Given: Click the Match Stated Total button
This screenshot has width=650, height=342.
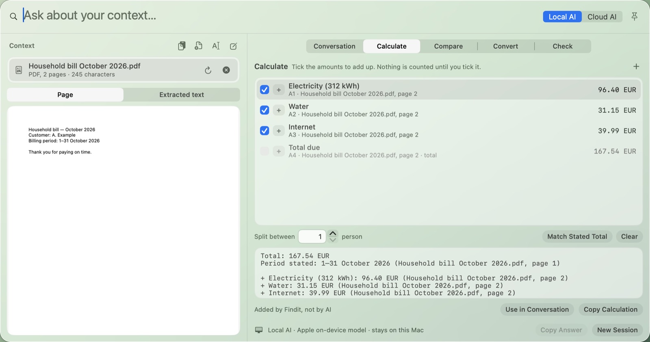Looking at the screenshot, I should [577, 236].
